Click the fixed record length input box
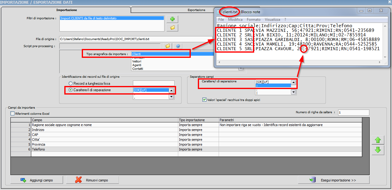Viewport: 392px width, 190px height. pos(153,83)
